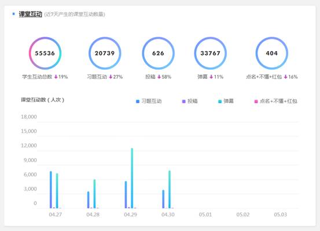320x231 pixels.
Task: Click the down arrow beside 16%
Action: [286, 77]
